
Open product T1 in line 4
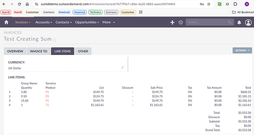pos(47,105)
